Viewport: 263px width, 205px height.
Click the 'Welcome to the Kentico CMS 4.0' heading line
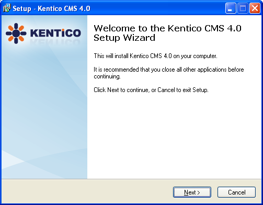pyautogui.click(x=167, y=28)
